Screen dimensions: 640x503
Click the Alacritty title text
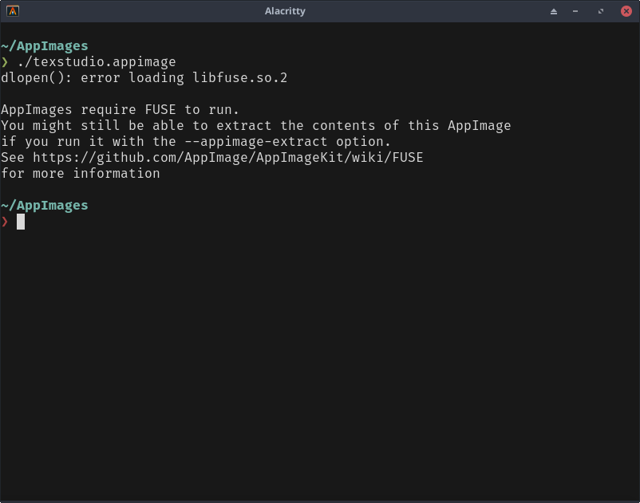point(285,11)
